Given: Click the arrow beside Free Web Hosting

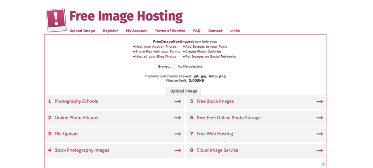Looking at the screenshot, I should (x=320, y=134).
